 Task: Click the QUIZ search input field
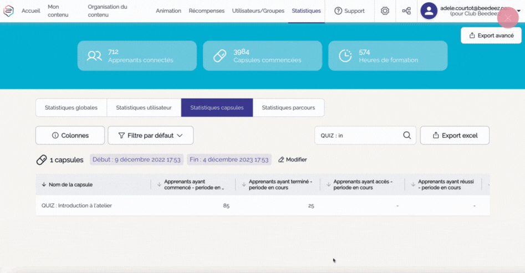358,135
